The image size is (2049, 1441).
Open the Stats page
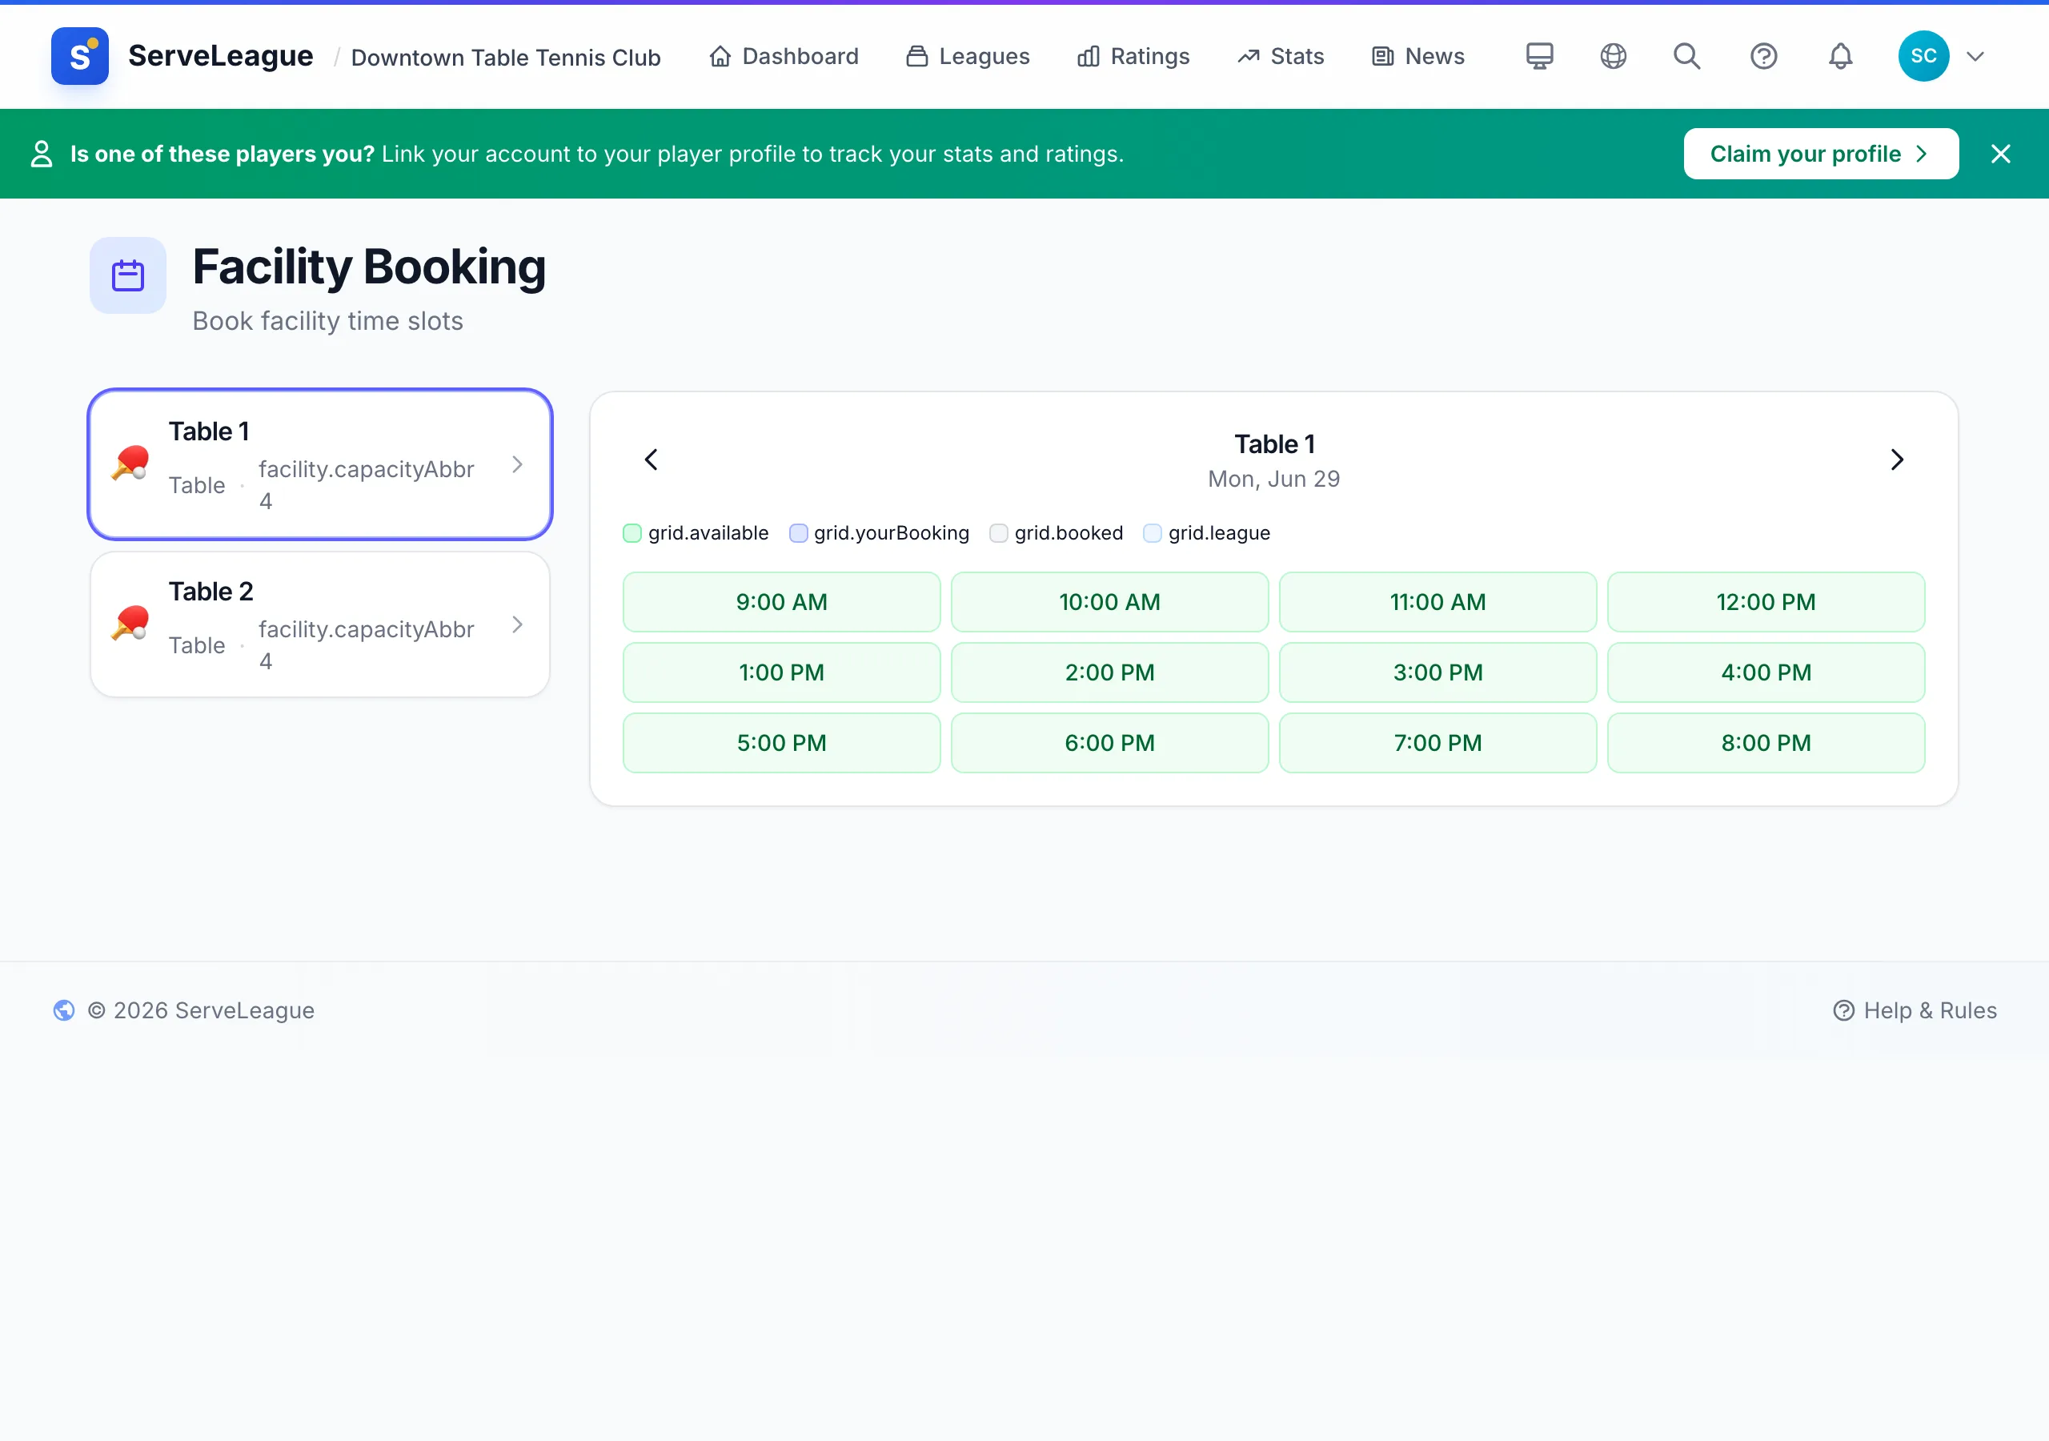(x=1281, y=56)
